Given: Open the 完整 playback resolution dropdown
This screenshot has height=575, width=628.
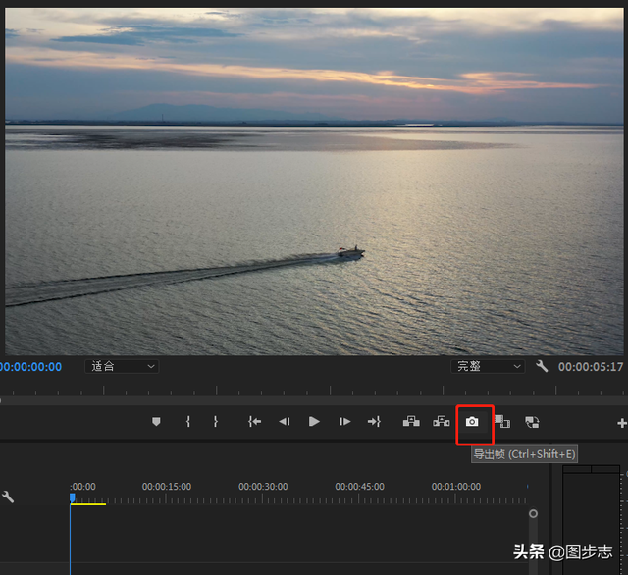Looking at the screenshot, I should [488, 366].
